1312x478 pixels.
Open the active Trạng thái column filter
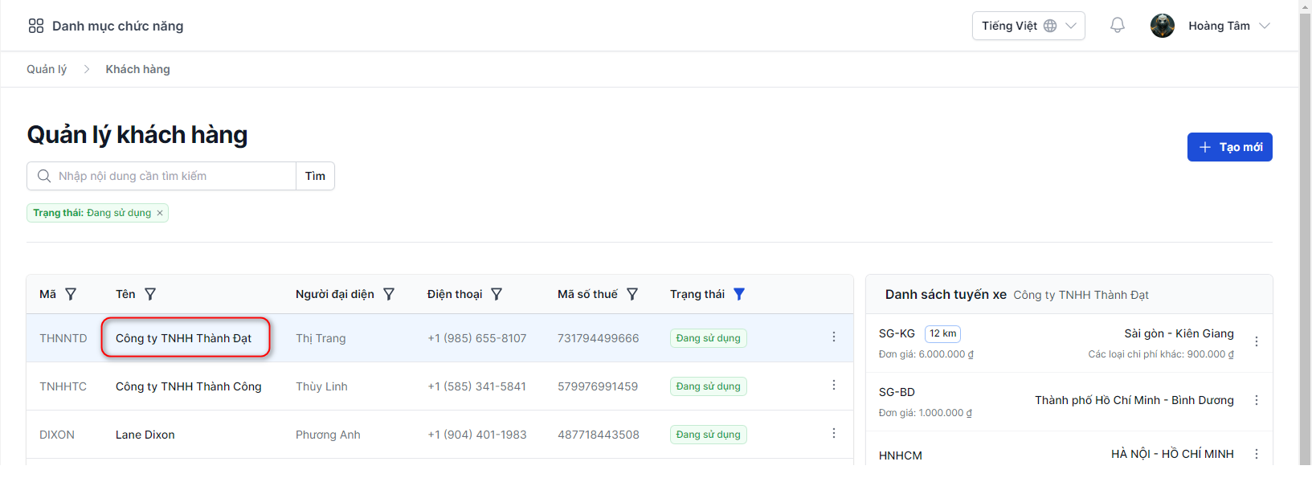point(739,294)
